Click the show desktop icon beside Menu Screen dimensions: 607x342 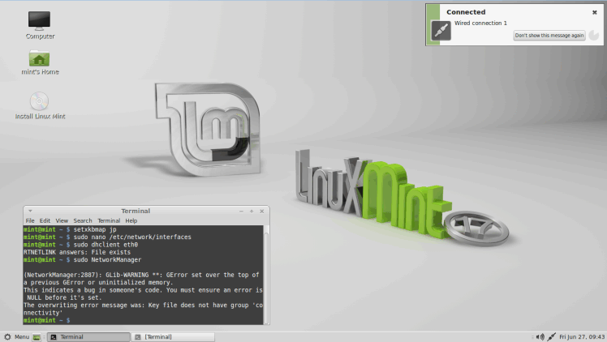point(37,337)
